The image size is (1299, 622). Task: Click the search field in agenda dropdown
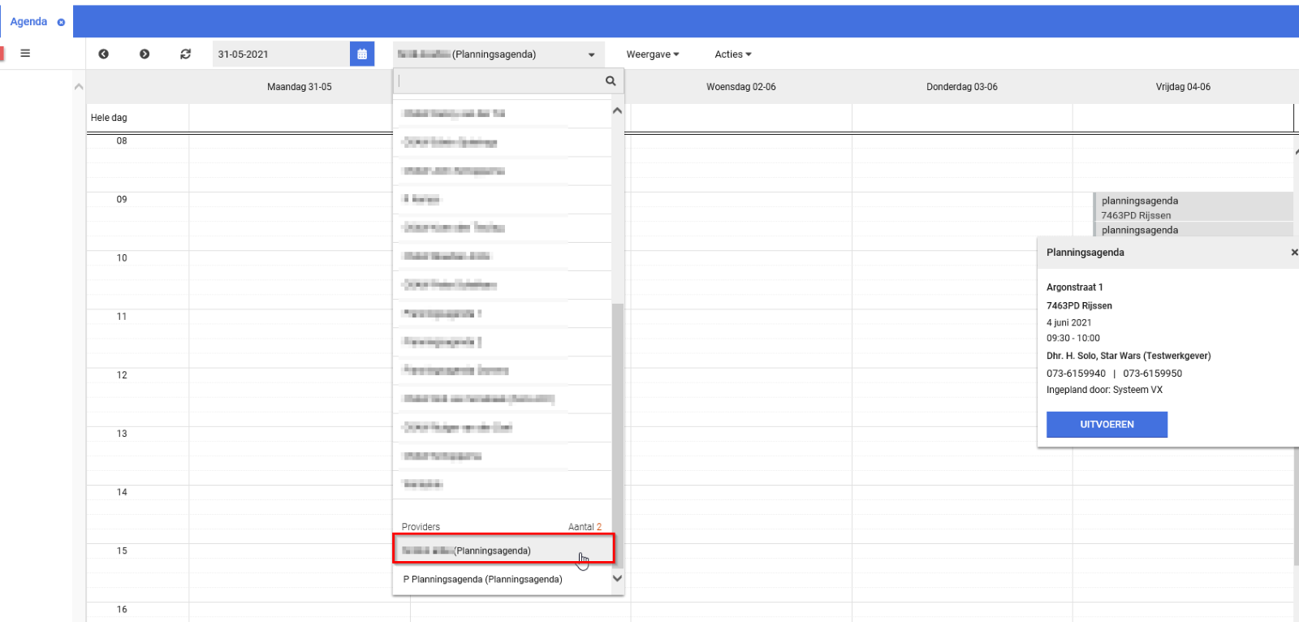coord(499,81)
